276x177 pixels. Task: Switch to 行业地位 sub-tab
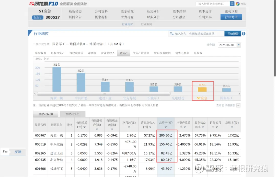pos(128,24)
